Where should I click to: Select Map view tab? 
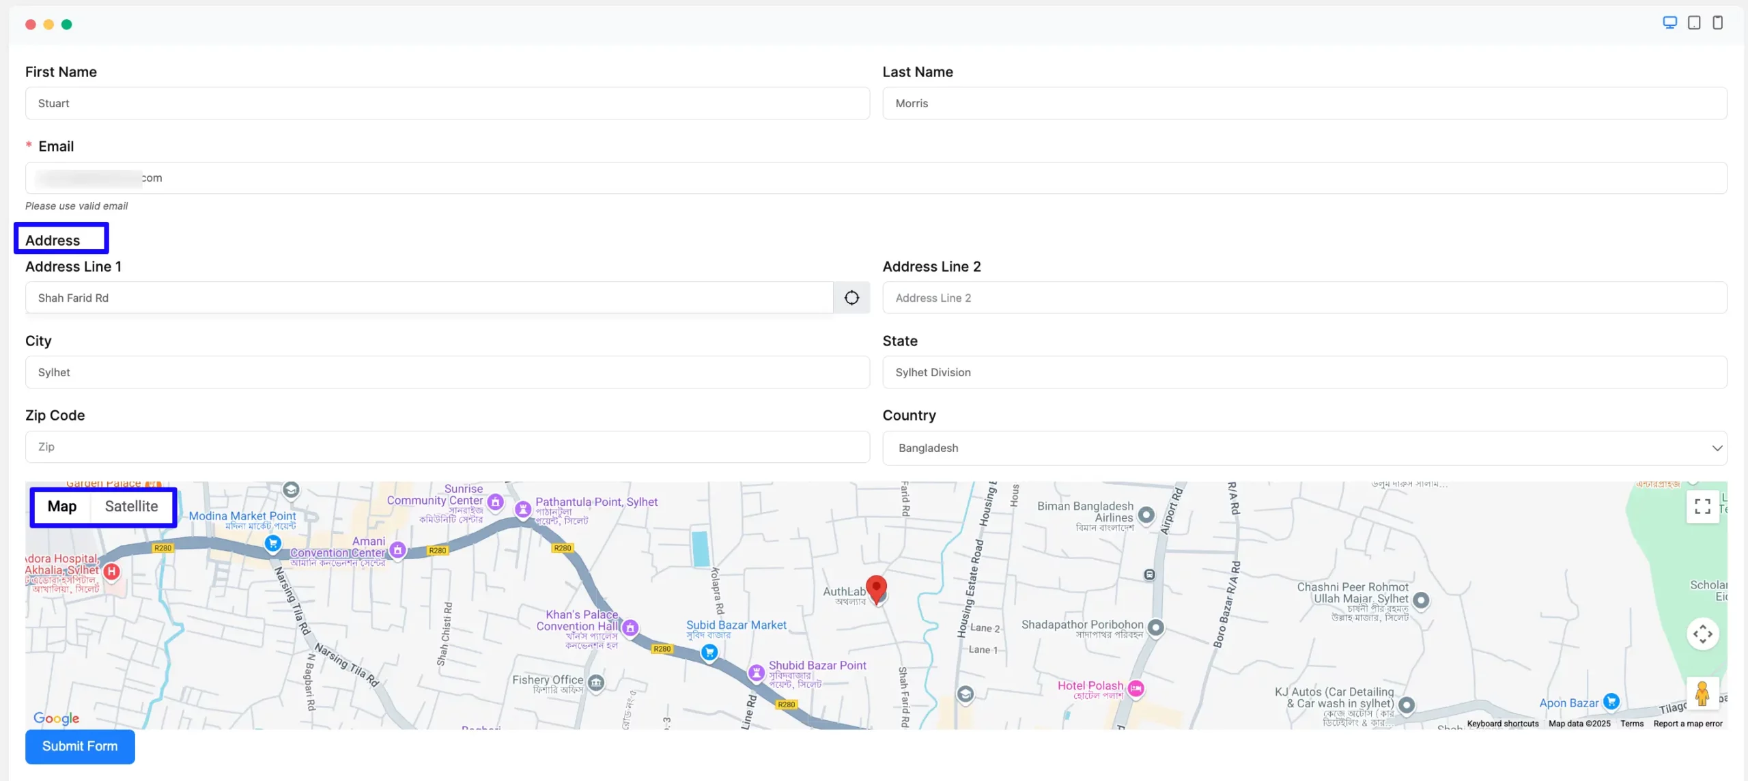click(62, 506)
